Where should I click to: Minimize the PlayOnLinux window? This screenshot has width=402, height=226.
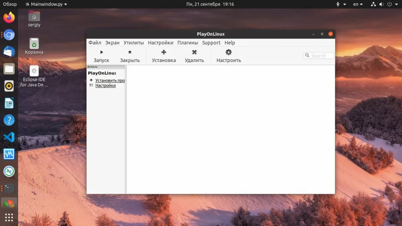pos(314,34)
